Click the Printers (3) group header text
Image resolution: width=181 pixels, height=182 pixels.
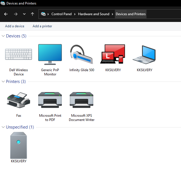(16, 82)
